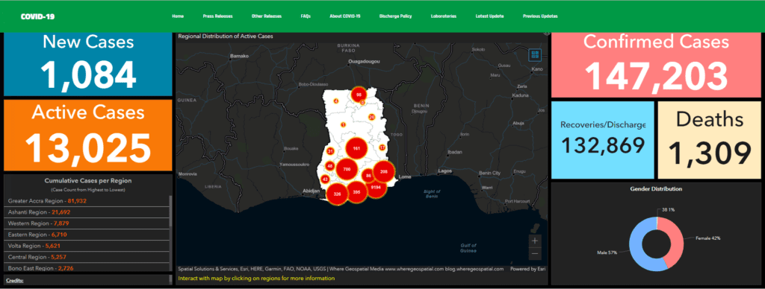Screen dimensions: 765x289
Task: Open the basemap gallery grid icon
Action: 535,54
